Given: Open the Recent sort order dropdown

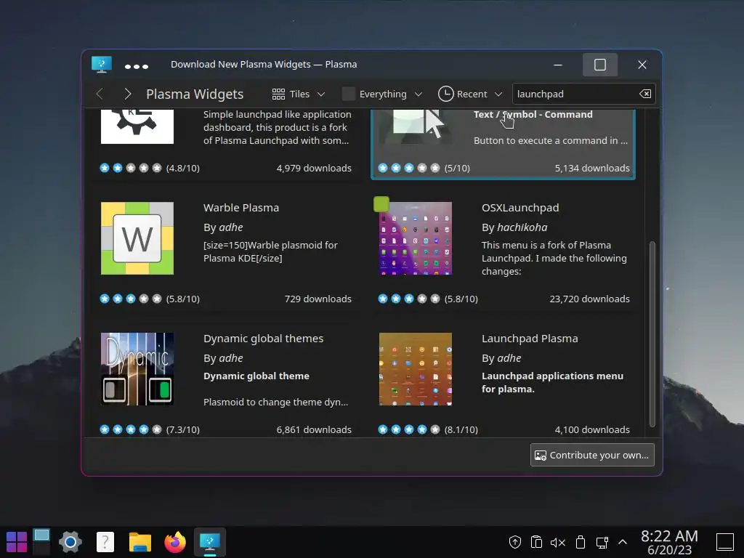Looking at the screenshot, I should (x=470, y=94).
